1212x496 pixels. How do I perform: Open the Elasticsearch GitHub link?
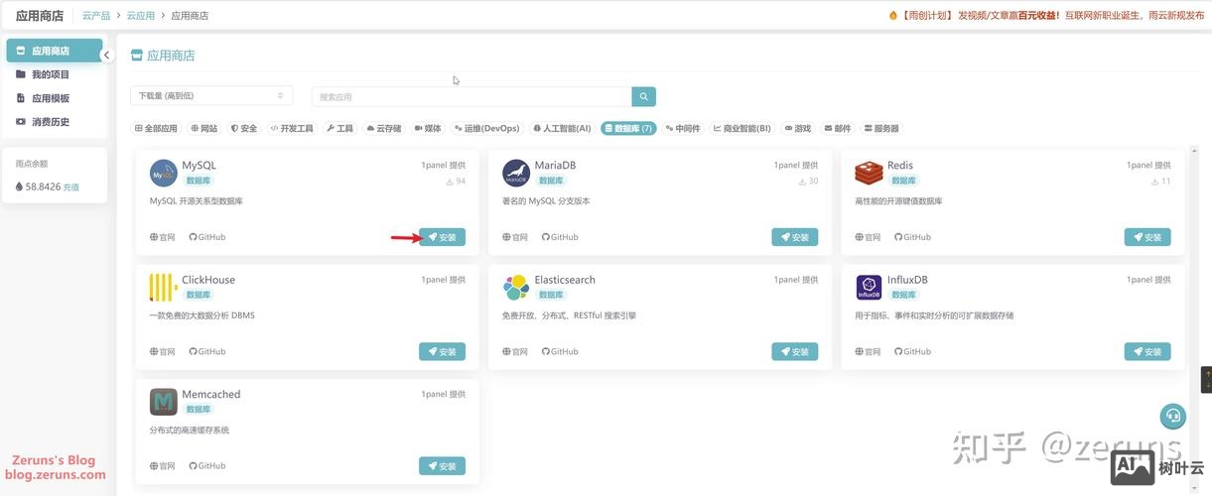click(560, 351)
